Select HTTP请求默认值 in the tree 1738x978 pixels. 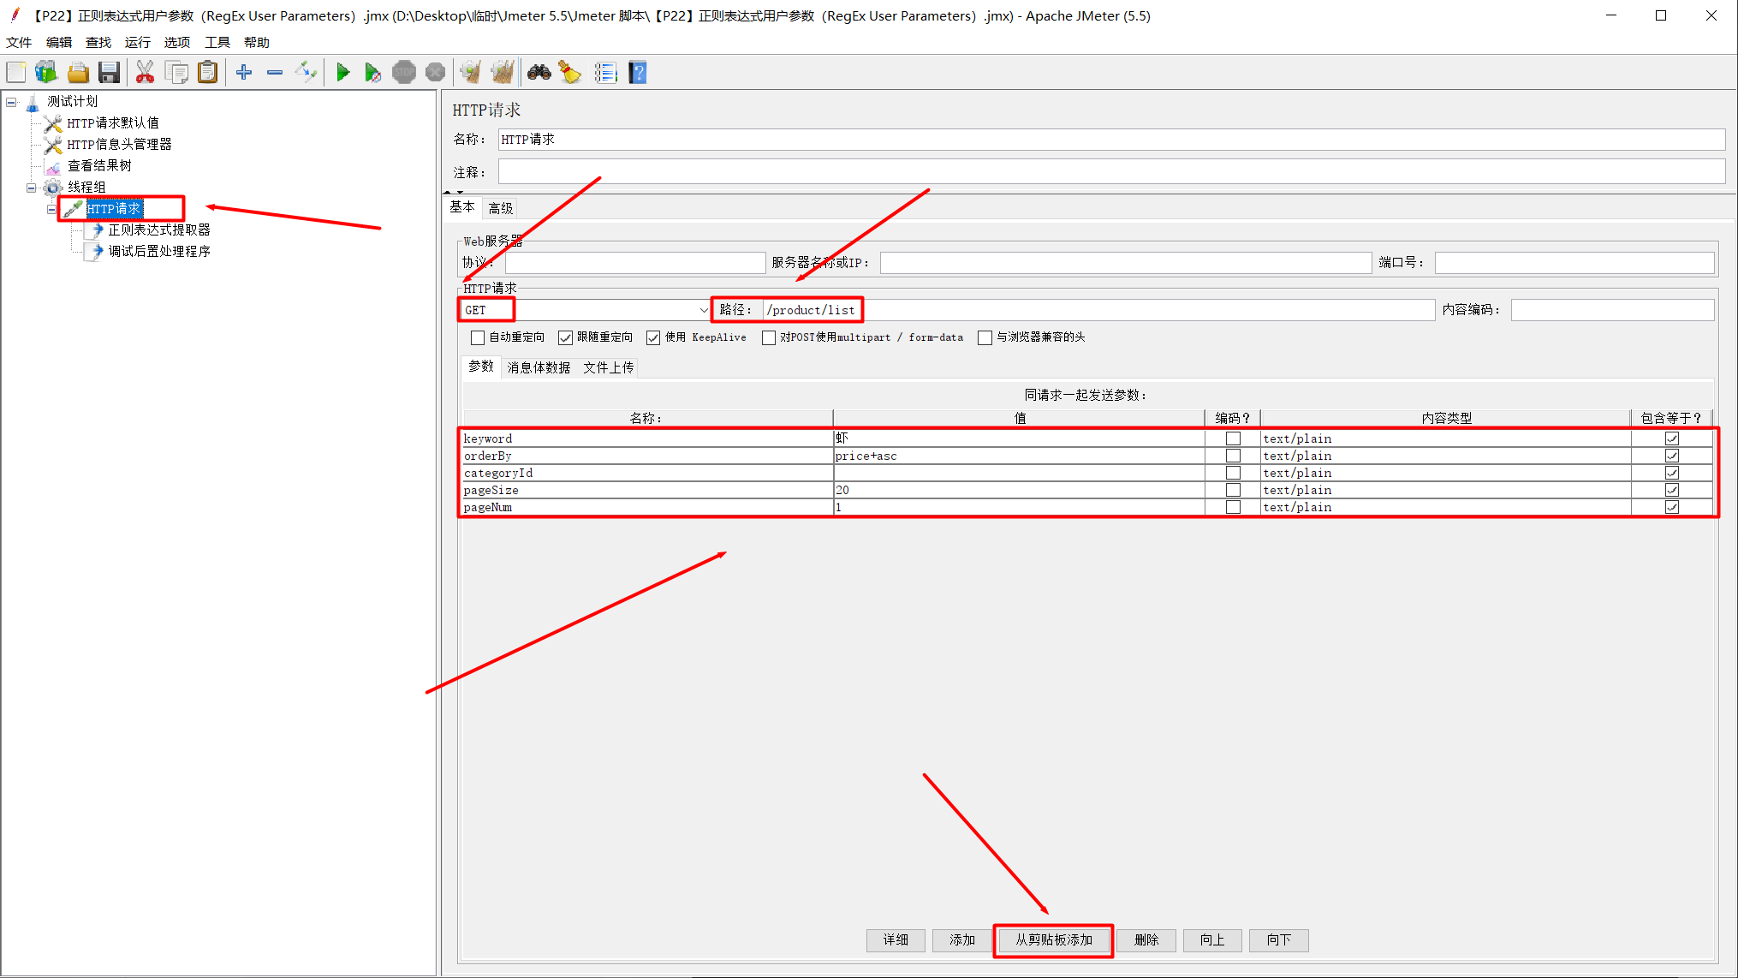pos(113,122)
